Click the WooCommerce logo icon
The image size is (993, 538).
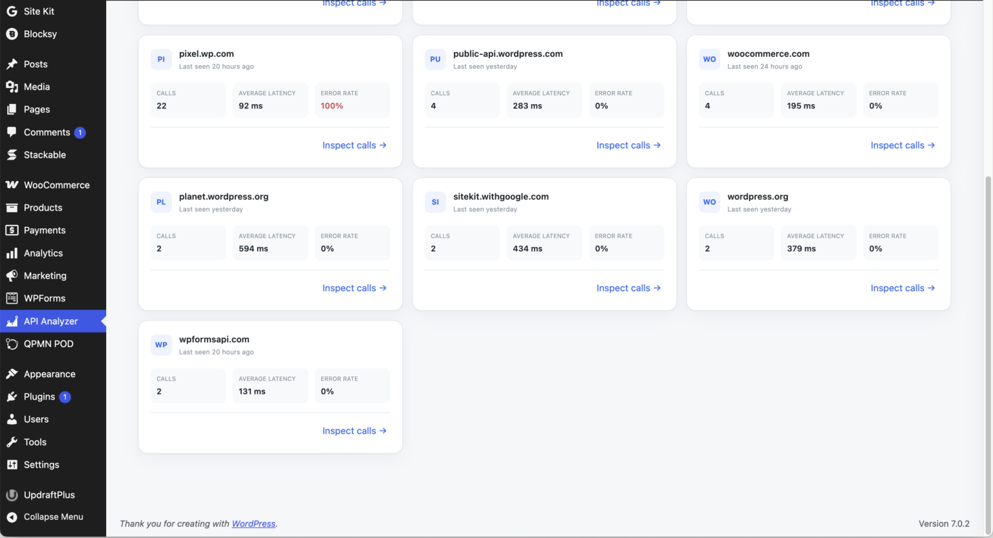[x=12, y=185]
